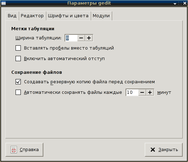The width and height of the screenshot is (188, 162).
Task: Click the Сохранение файлов heading
Action: tap(37, 72)
